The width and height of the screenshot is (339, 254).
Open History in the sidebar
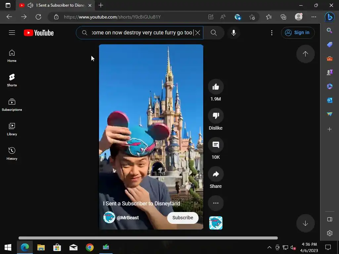click(x=12, y=153)
